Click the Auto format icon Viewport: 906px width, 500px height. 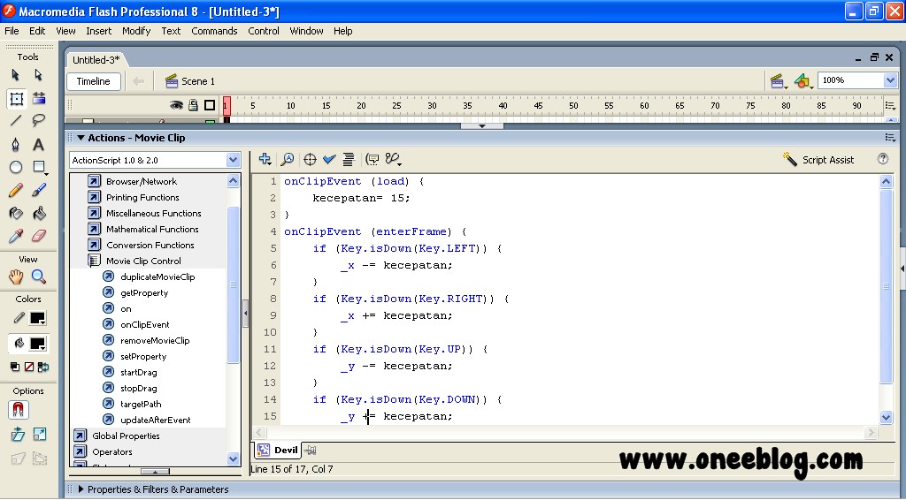point(349,159)
